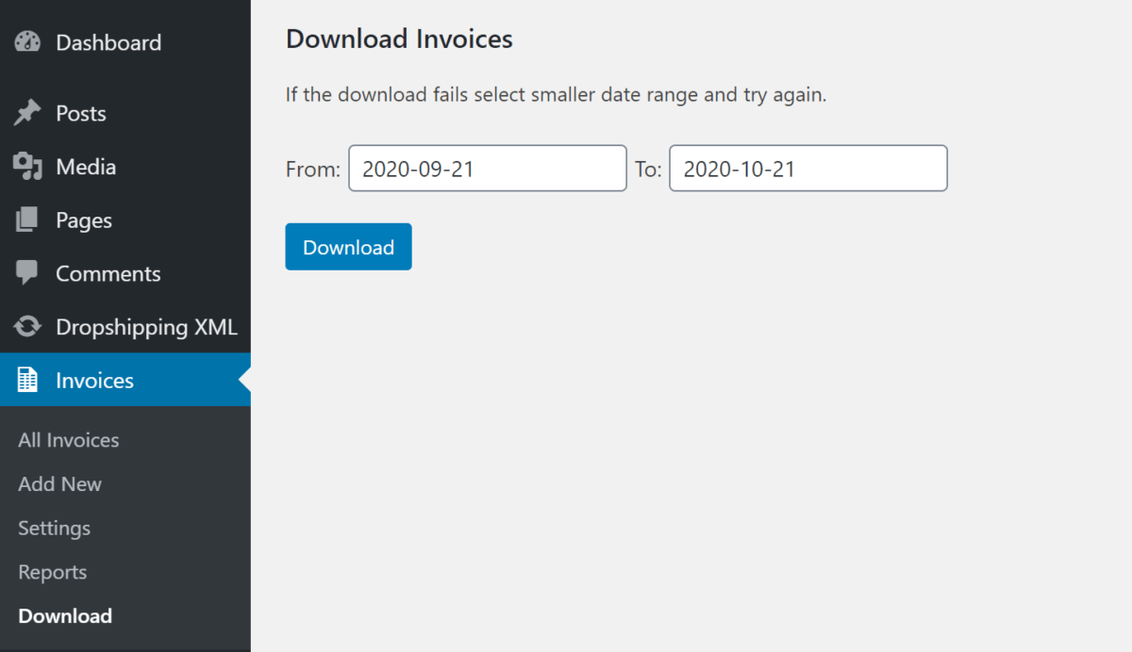Open Comments using the speech bubble icon

pos(25,273)
